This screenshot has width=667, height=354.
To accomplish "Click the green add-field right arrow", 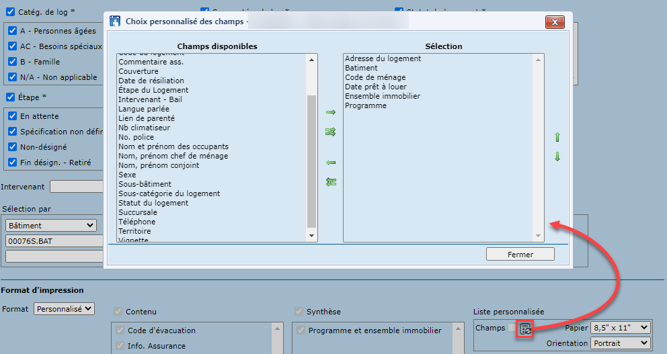I will 330,112.
